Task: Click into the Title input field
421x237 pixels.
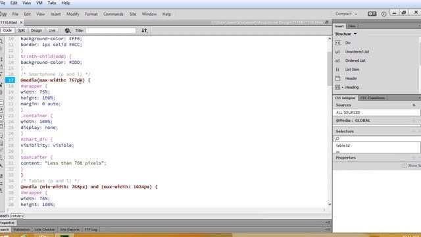Action: [111, 31]
